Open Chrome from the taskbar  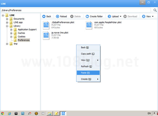(2, 113)
